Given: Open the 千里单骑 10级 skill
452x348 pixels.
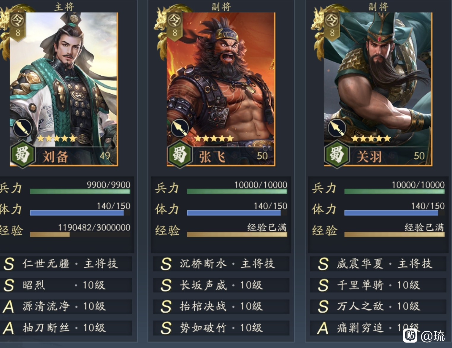Looking at the screenshot, I should click(x=378, y=285).
